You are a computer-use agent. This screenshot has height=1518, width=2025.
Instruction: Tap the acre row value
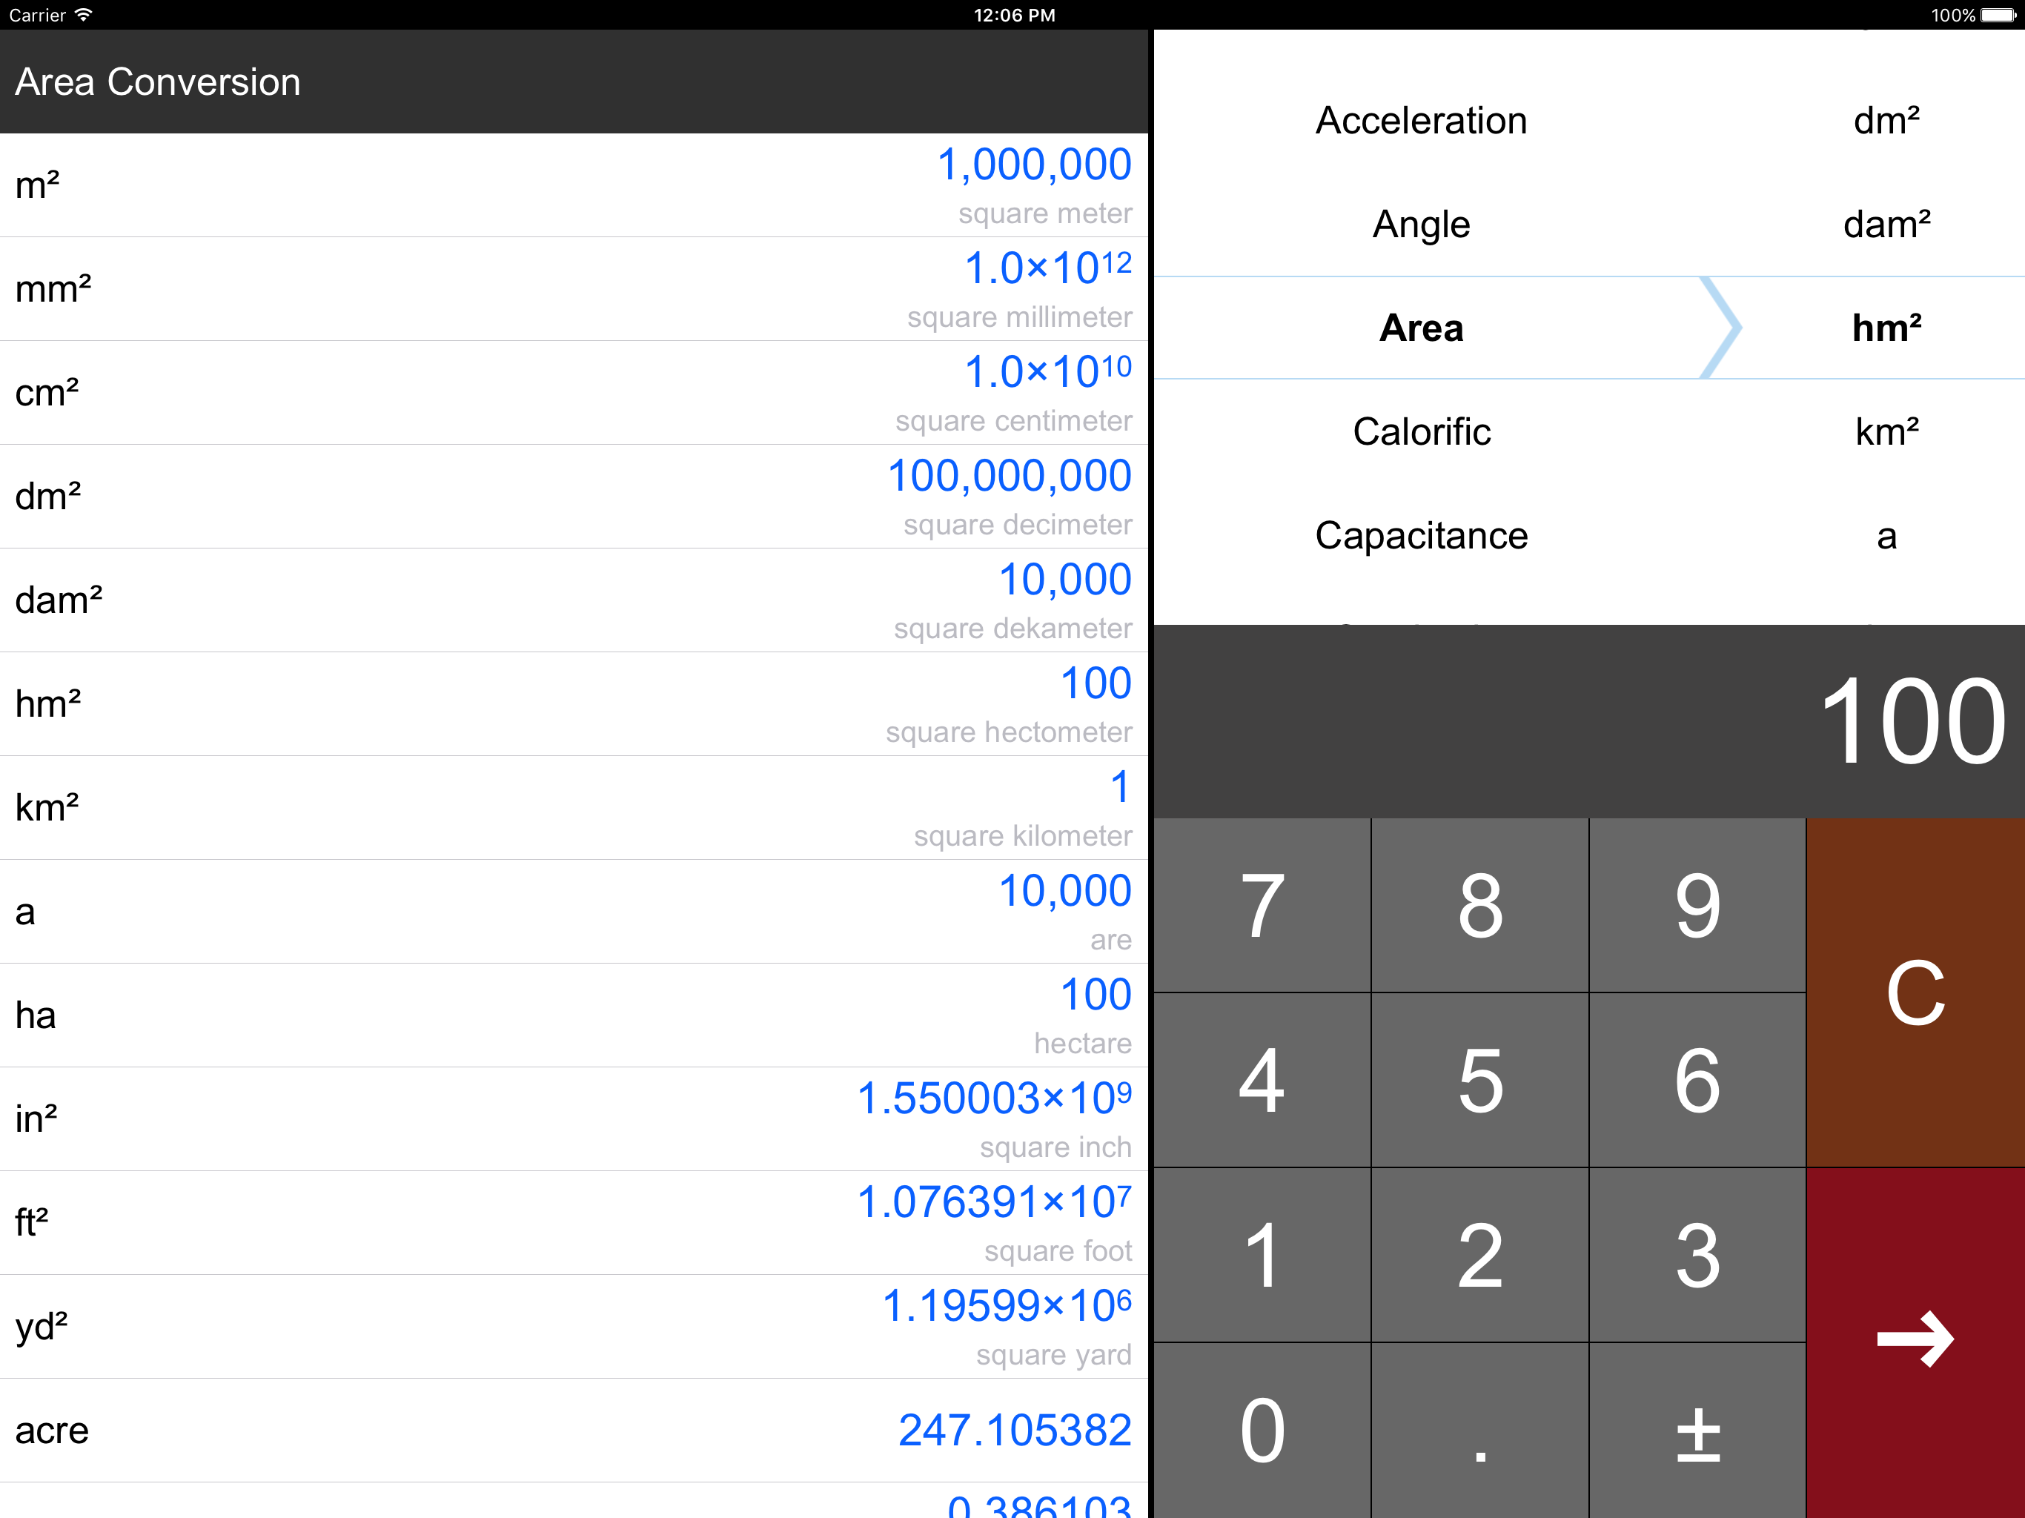tap(1014, 1430)
